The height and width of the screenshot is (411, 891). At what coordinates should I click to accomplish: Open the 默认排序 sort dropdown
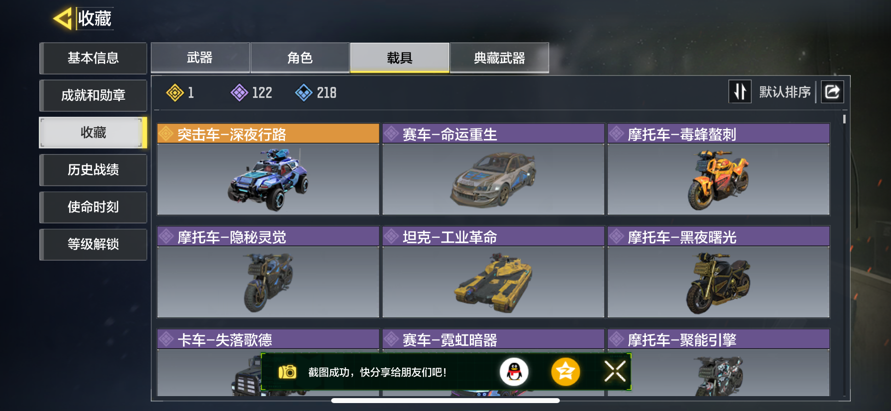tap(785, 92)
